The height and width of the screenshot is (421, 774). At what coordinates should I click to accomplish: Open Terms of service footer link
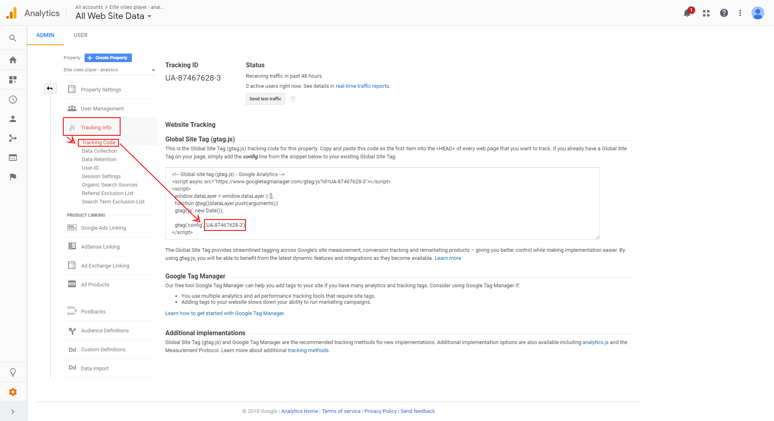click(x=341, y=411)
